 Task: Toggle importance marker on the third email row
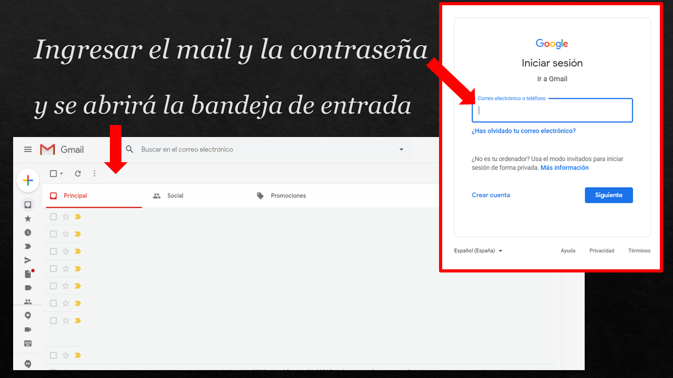tap(78, 251)
